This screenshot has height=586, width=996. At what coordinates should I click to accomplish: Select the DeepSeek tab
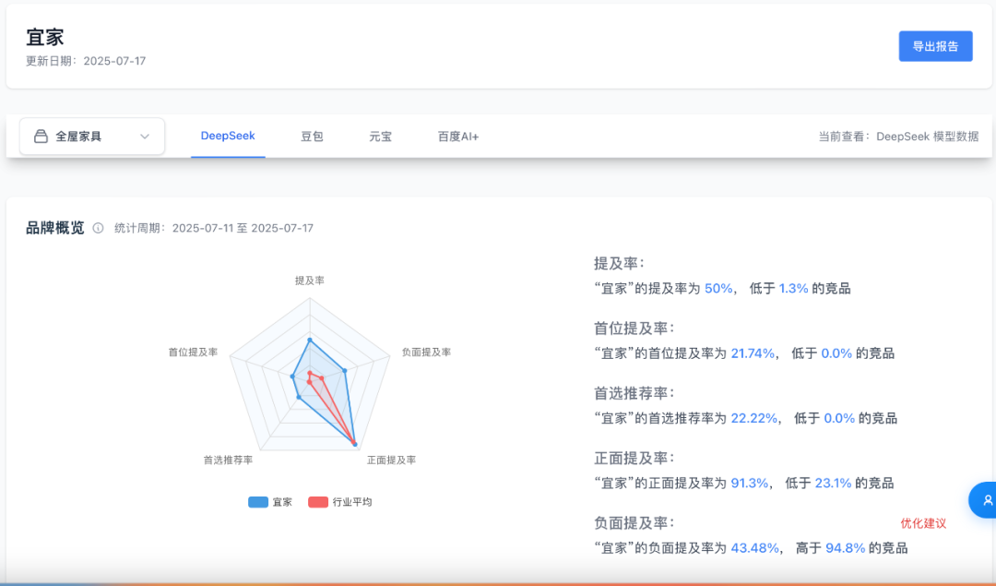(228, 136)
